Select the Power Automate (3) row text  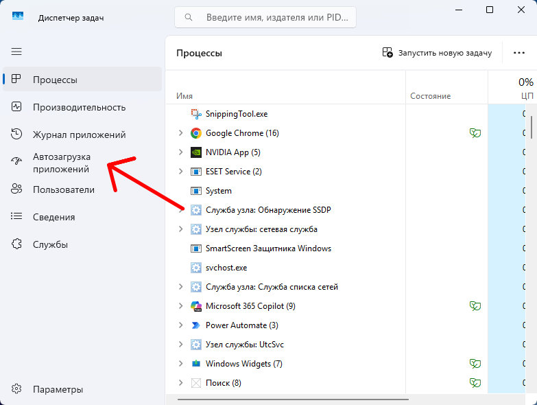pyautogui.click(x=242, y=325)
